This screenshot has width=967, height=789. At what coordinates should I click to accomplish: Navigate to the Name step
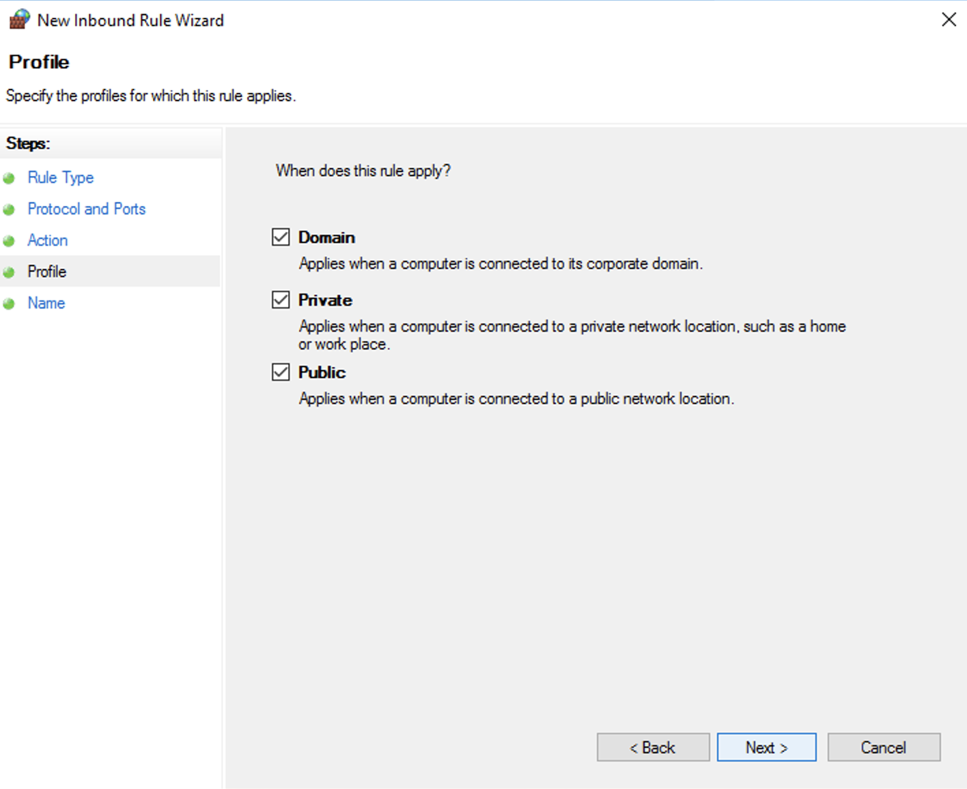coord(46,303)
